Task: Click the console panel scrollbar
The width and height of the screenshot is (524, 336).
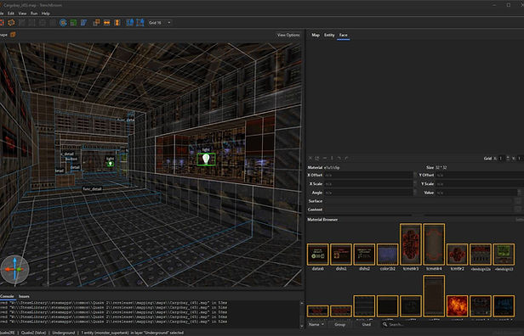Action: pos(302,314)
